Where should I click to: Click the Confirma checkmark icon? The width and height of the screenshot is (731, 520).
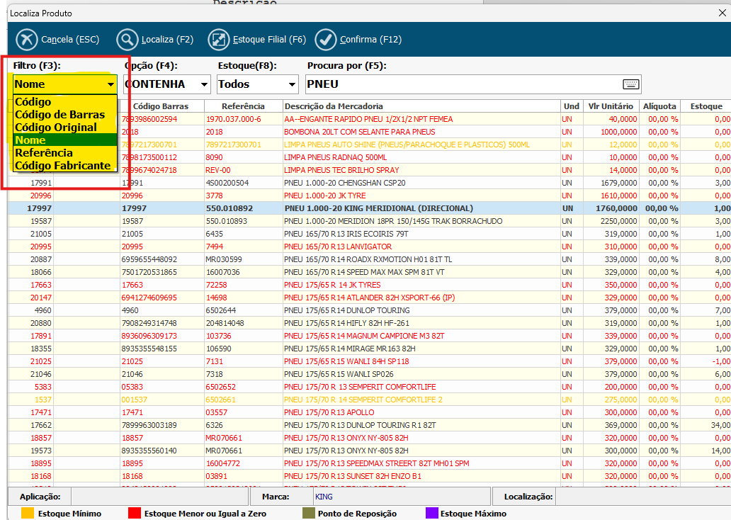pos(326,40)
